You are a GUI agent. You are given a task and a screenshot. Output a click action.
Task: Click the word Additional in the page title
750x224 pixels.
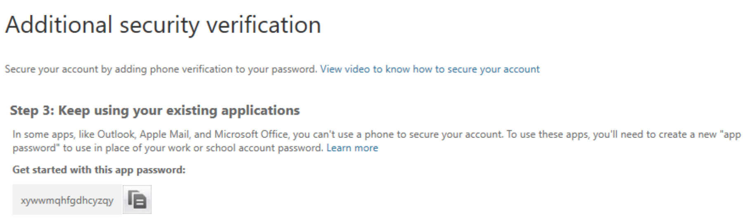[59, 25]
